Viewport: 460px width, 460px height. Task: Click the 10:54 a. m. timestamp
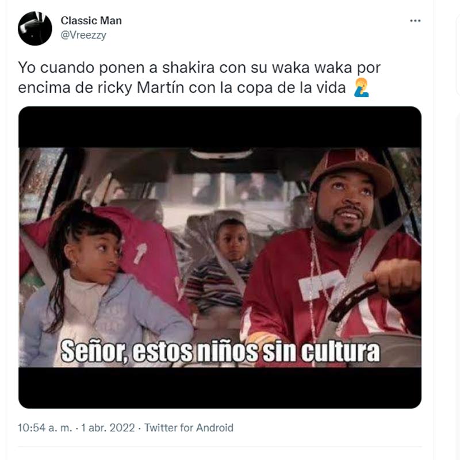coord(45,428)
